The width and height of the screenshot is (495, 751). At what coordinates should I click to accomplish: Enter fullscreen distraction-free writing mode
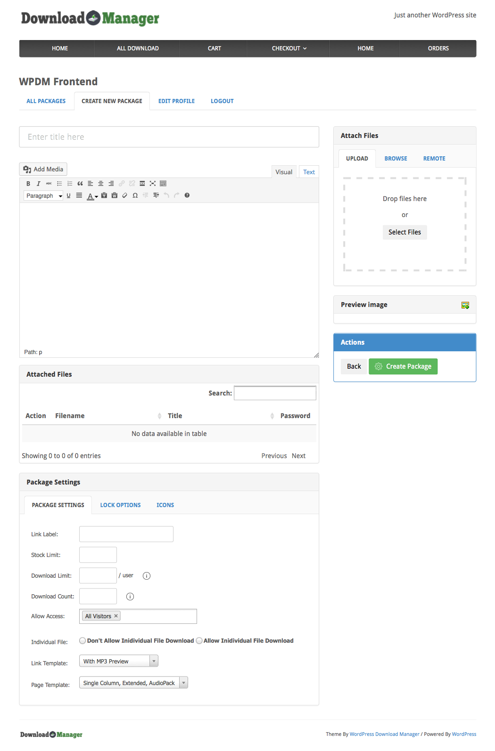point(153,184)
